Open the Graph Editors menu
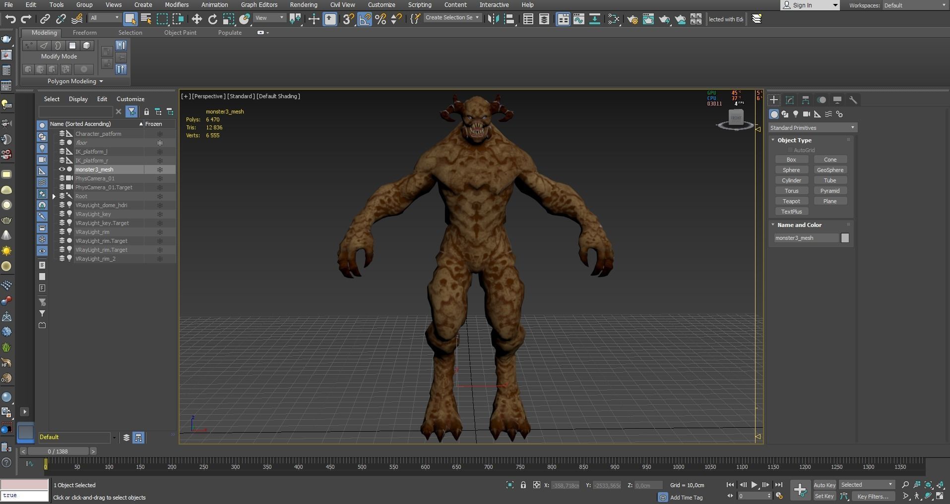The width and height of the screenshot is (950, 504). point(259,4)
